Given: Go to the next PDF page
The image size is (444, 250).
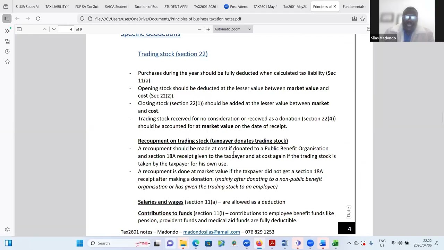Looking at the screenshot, I should (54, 29).
